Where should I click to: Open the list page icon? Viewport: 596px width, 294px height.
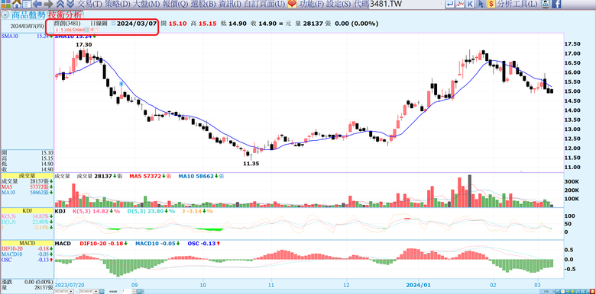pyautogui.click(x=26, y=4)
